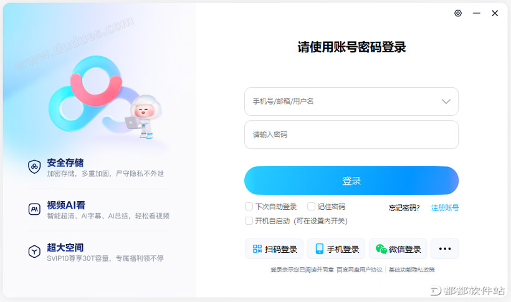
Task: Click the 视频AI看 AI icon
Action: point(34,209)
